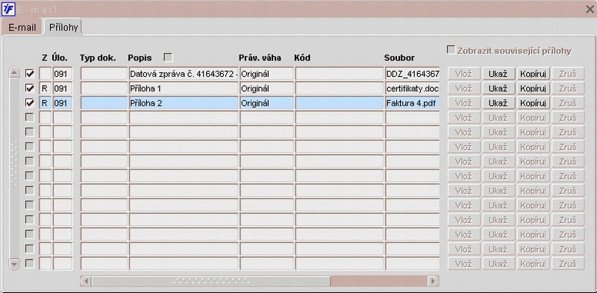Click the horizontal scrollbar thumb
This screenshot has width=597, height=293.
pyautogui.click(x=211, y=282)
